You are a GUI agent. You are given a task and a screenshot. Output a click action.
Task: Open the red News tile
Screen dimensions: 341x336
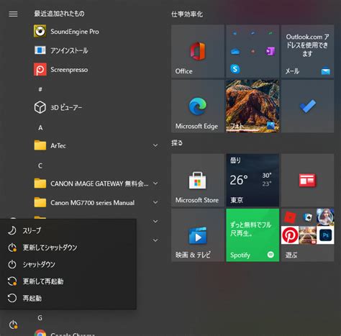click(x=307, y=180)
